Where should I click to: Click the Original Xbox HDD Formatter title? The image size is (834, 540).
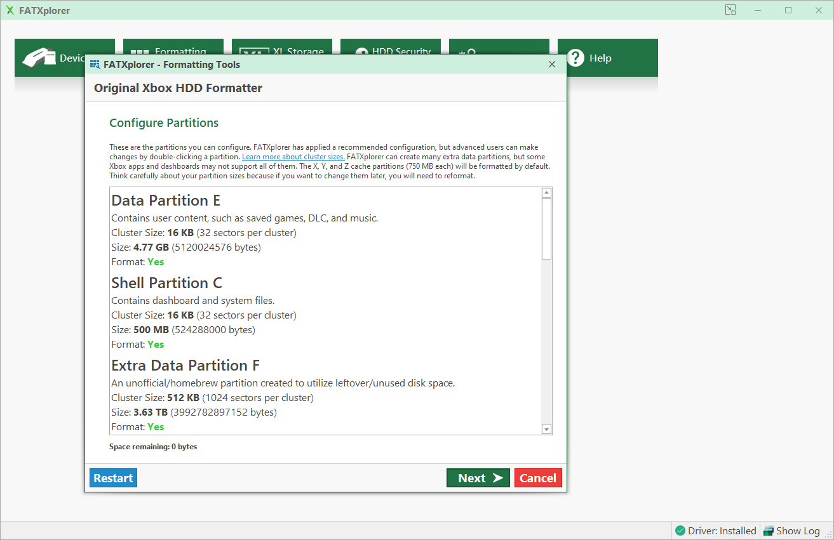tap(178, 88)
